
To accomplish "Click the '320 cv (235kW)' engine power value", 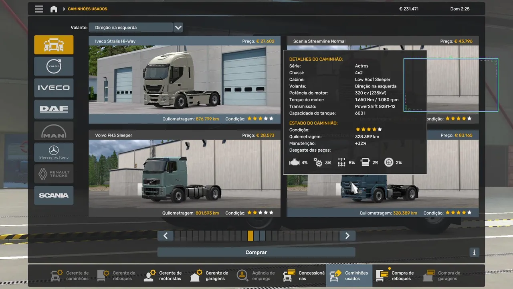I will point(371,93).
